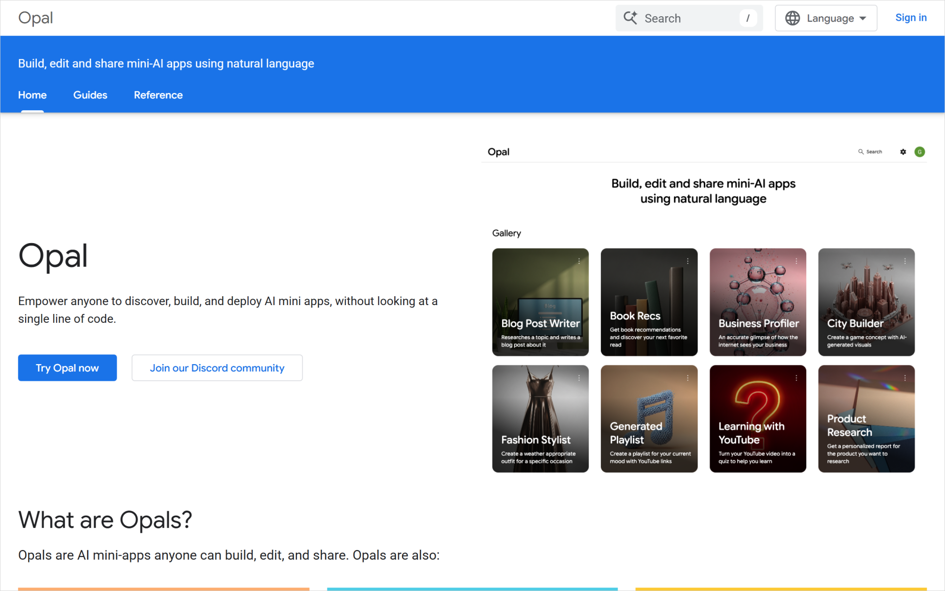Open three-dot menu on Blog Post Writer card
This screenshot has width=945, height=591.
pos(579,261)
